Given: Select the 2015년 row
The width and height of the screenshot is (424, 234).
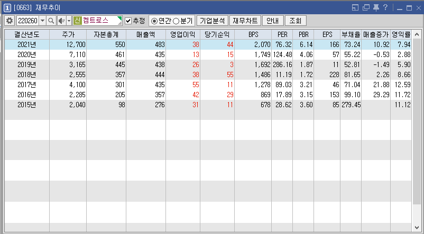Looking at the screenshot, I should [208, 105].
